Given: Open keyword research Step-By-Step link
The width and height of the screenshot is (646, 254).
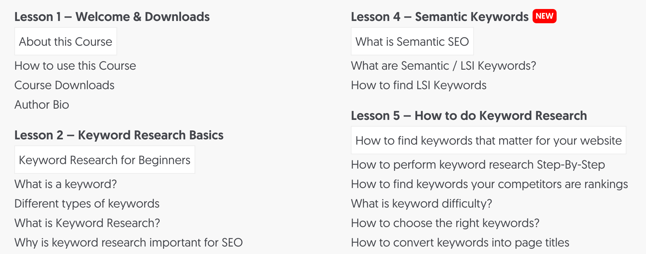Looking at the screenshot, I should coord(478,165).
